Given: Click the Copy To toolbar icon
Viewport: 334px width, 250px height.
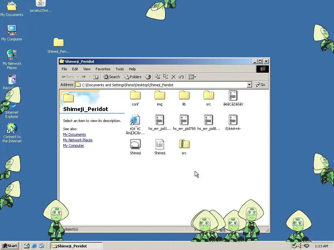Looking at the screenshot, I should [x=166, y=77].
